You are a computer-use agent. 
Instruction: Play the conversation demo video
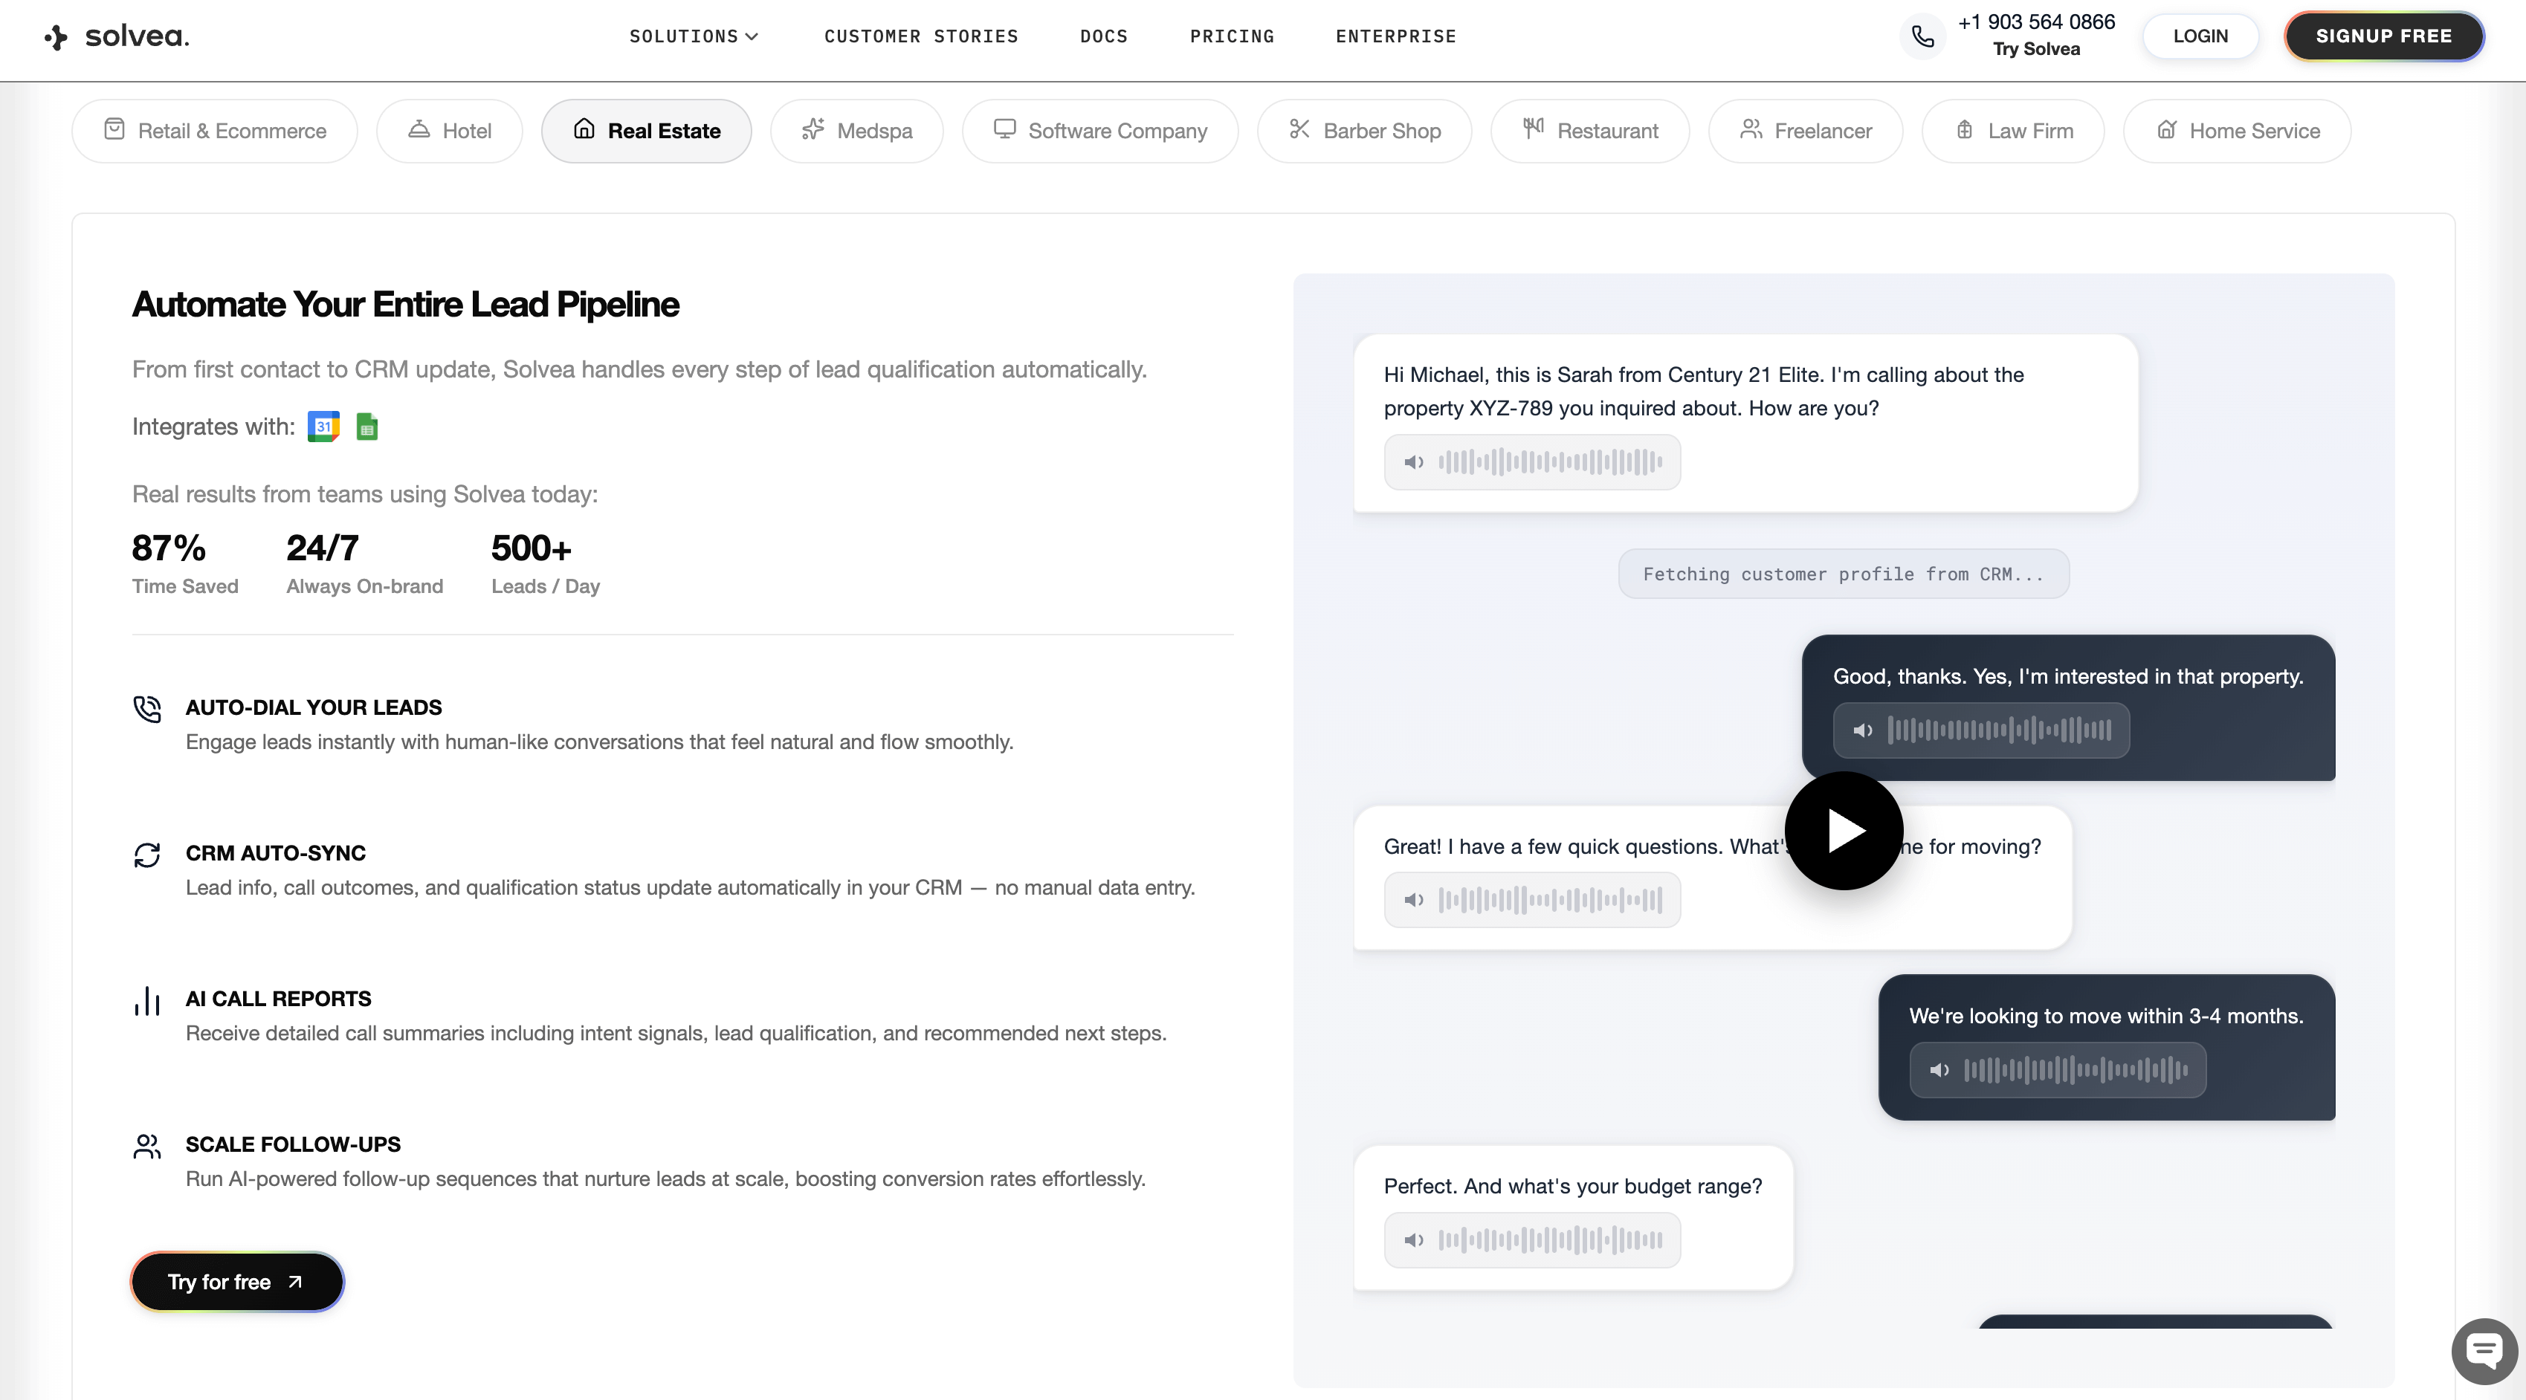[1844, 830]
